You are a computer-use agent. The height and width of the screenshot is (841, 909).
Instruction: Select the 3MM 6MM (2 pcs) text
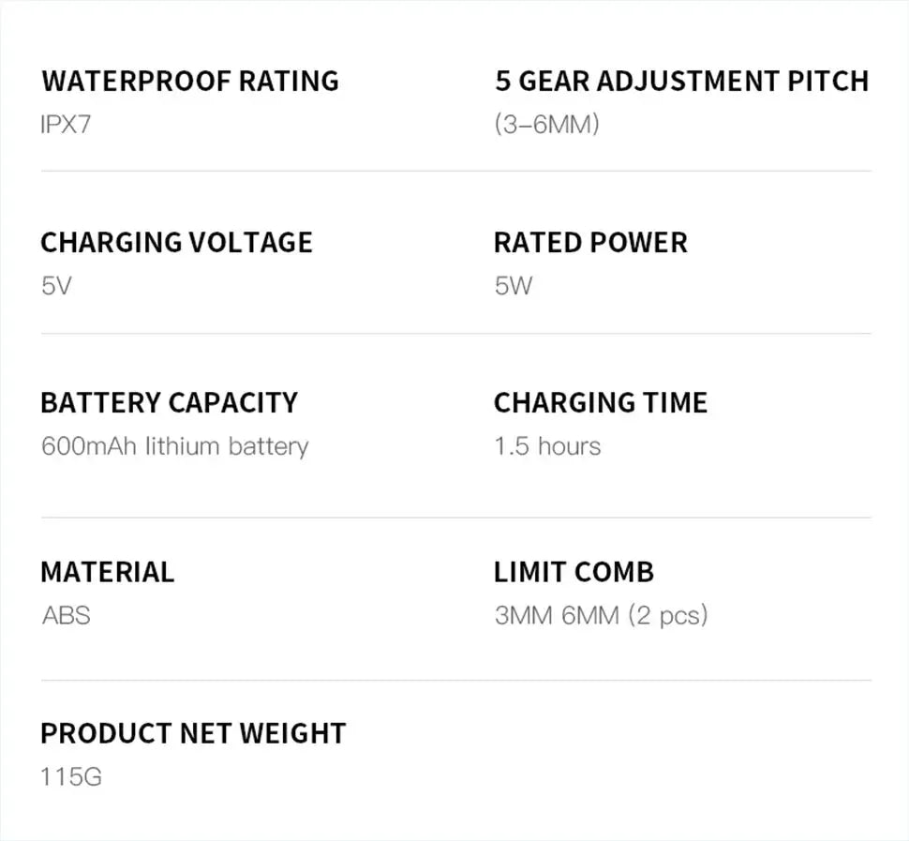click(601, 616)
